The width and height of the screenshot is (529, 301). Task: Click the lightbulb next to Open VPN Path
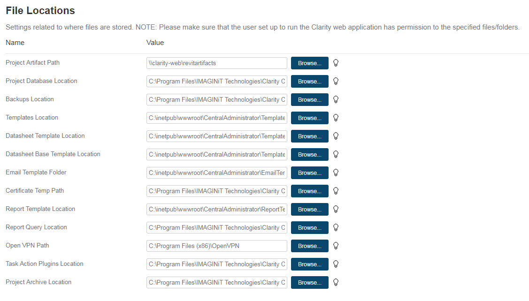coord(336,246)
